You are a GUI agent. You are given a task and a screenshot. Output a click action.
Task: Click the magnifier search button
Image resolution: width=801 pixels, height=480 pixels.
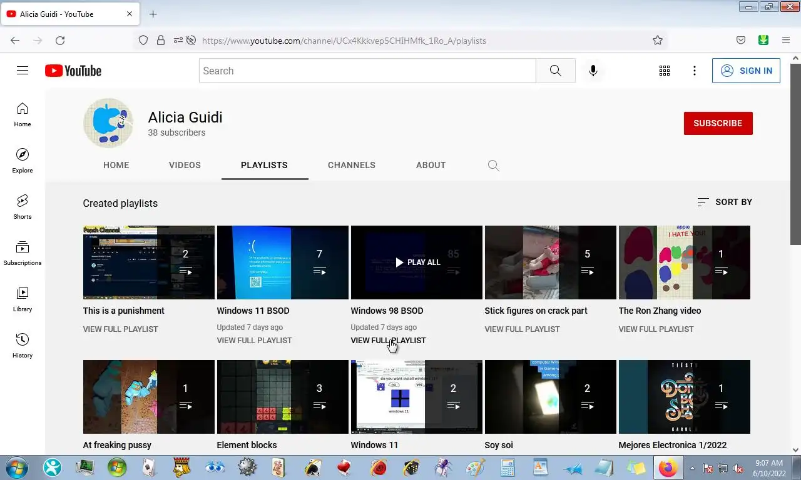click(x=556, y=71)
